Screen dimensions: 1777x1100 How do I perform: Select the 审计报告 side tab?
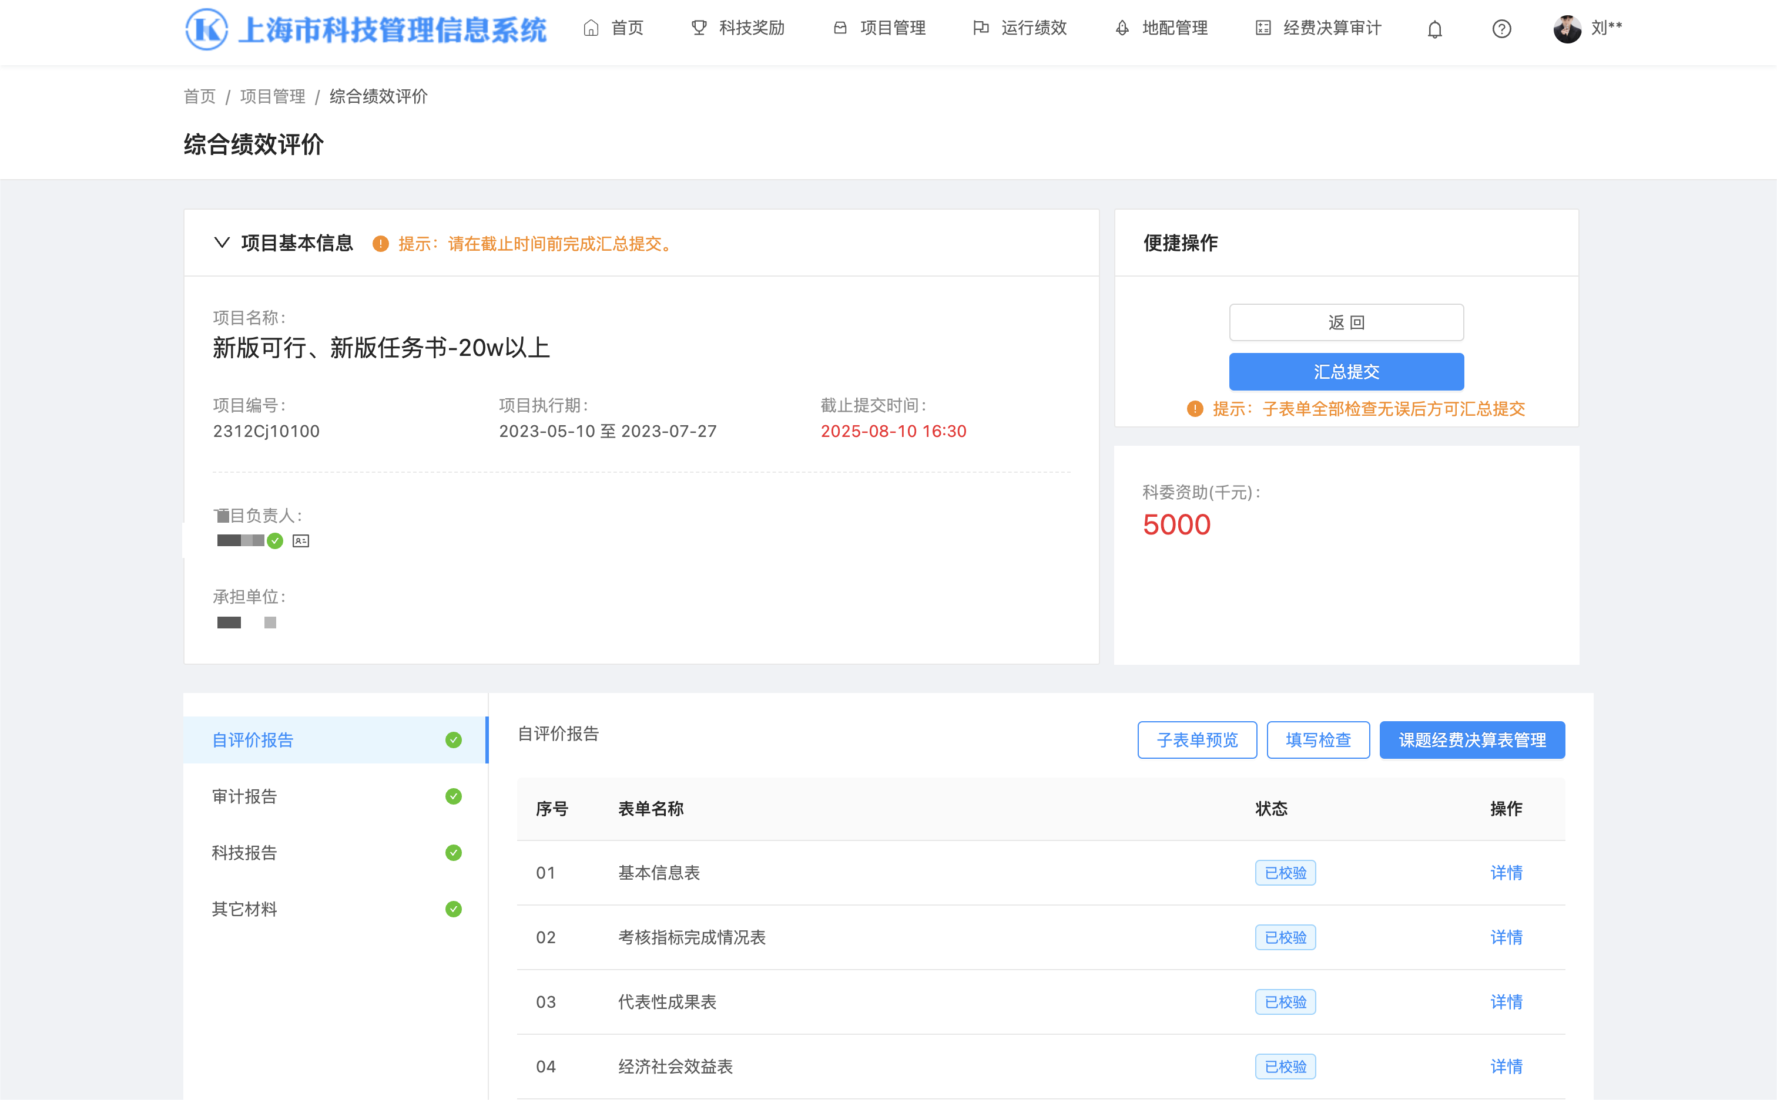(335, 796)
